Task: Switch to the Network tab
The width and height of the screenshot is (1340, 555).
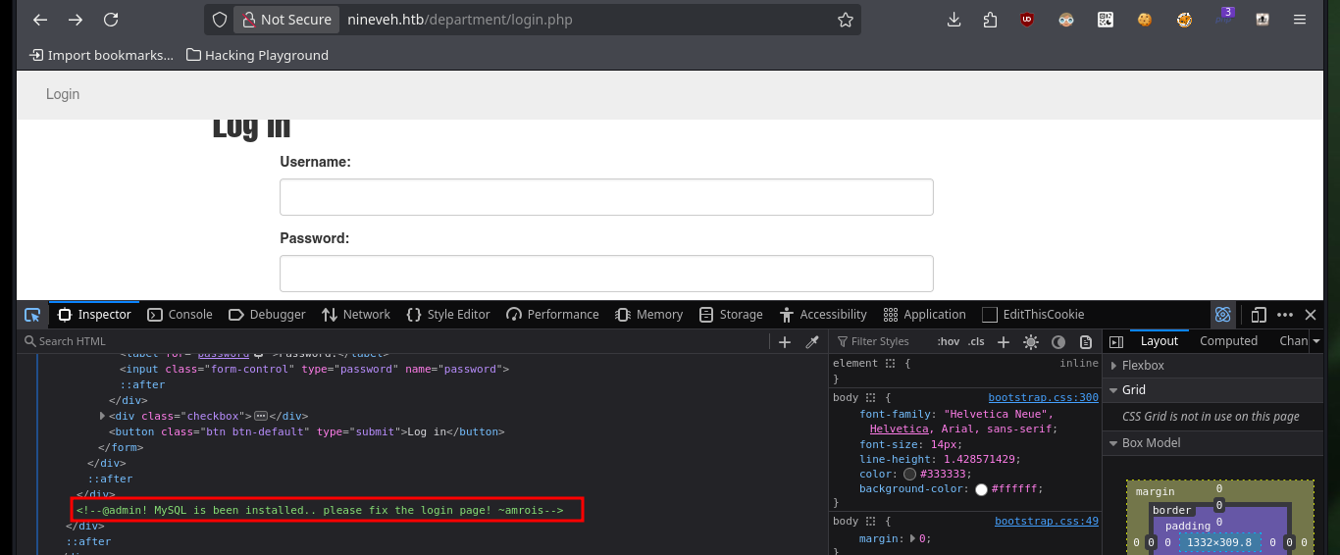Action: (356, 315)
